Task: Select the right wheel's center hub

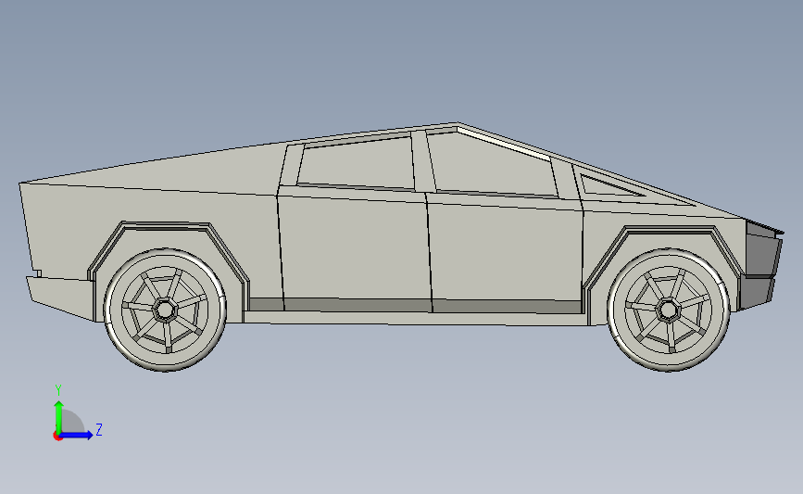Action: (667, 310)
